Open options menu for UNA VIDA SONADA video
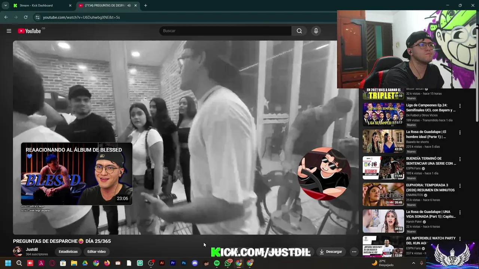The width and height of the screenshot is (479, 269). (x=460, y=212)
